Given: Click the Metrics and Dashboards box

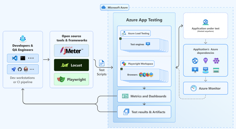Looking at the screenshot, I should tap(144, 96).
